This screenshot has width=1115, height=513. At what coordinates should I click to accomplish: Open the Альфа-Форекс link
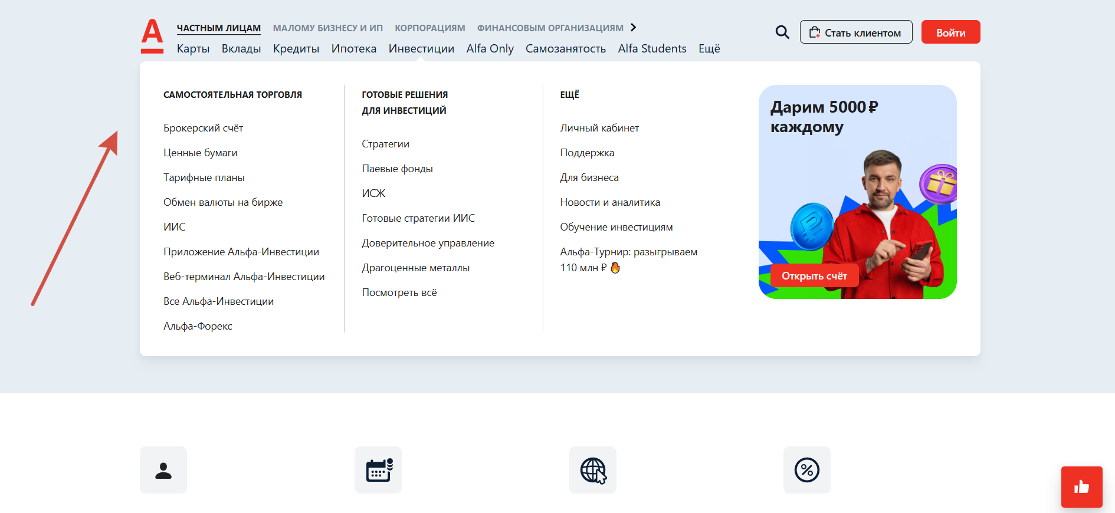[x=198, y=326]
